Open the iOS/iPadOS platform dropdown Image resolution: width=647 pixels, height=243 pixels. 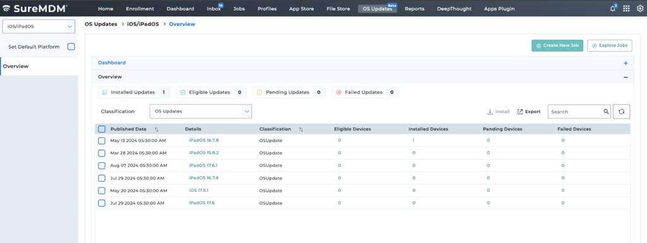pyautogui.click(x=39, y=27)
